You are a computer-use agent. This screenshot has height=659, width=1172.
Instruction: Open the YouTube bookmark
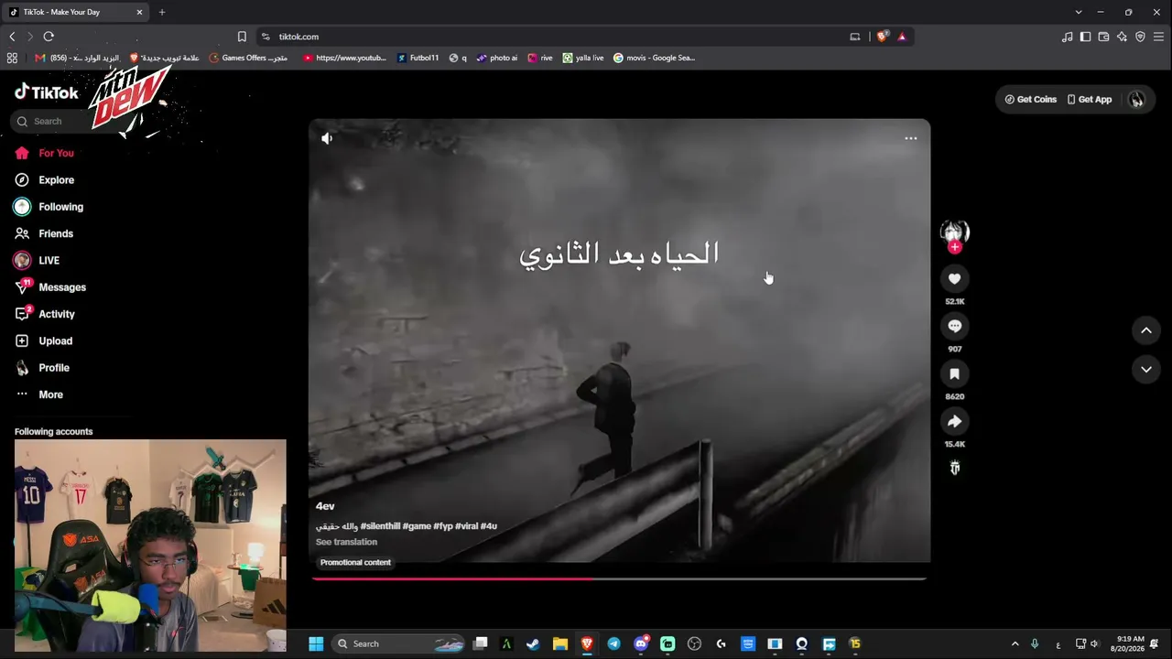pyautogui.click(x=344, y=58)
